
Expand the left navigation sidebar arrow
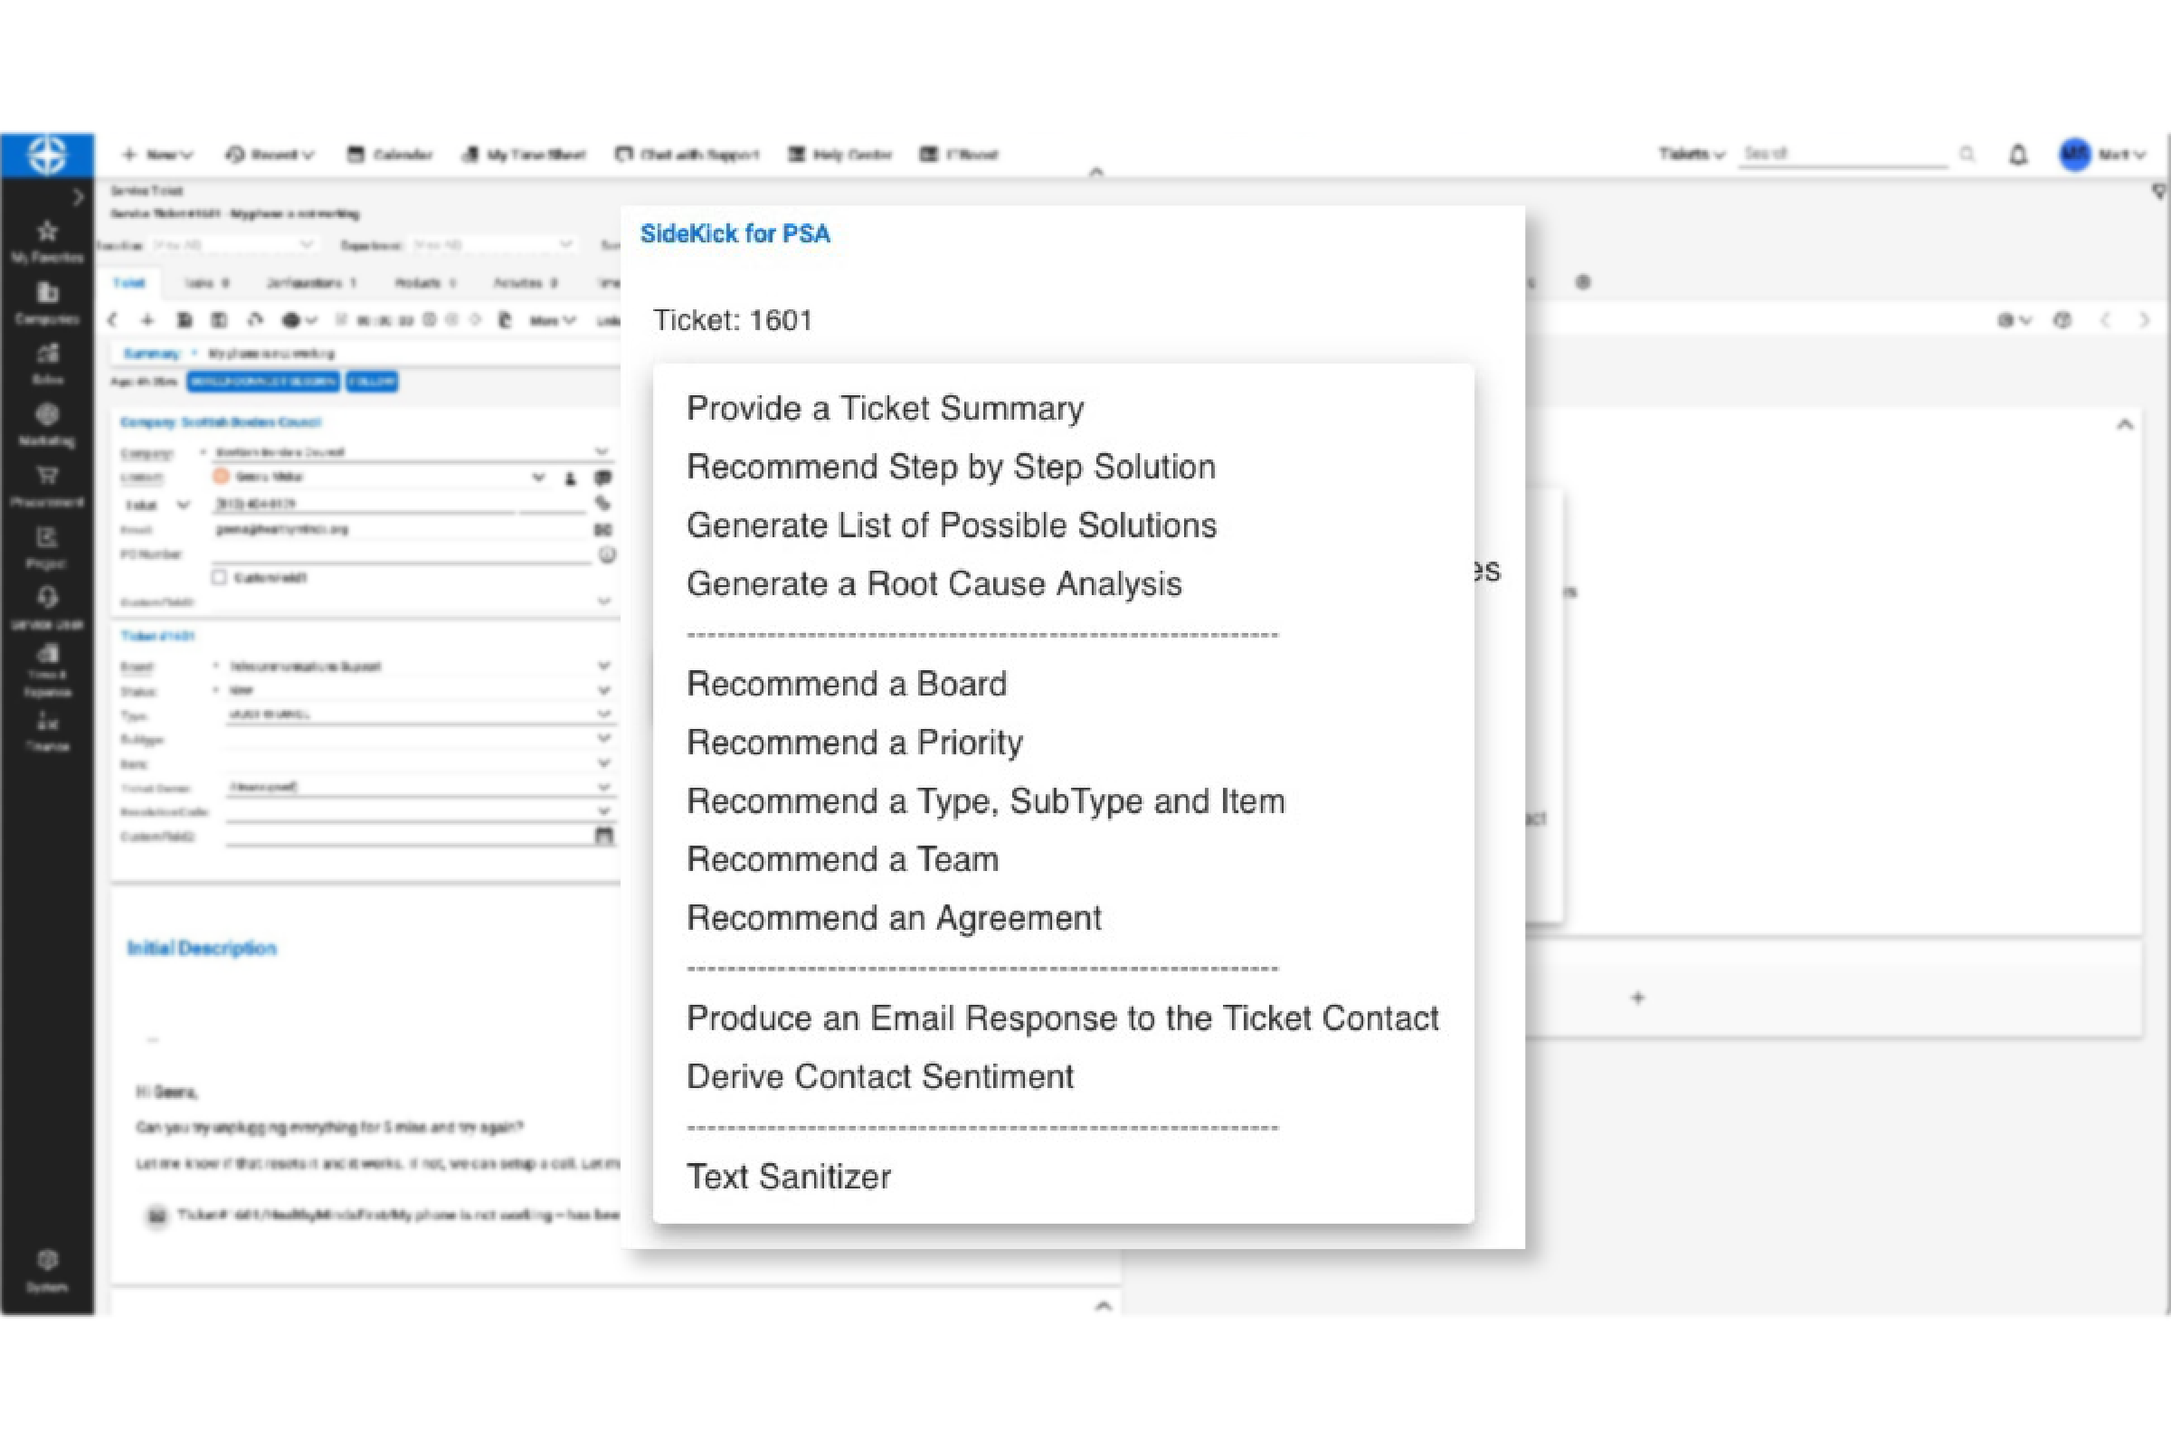click(79, 196)
